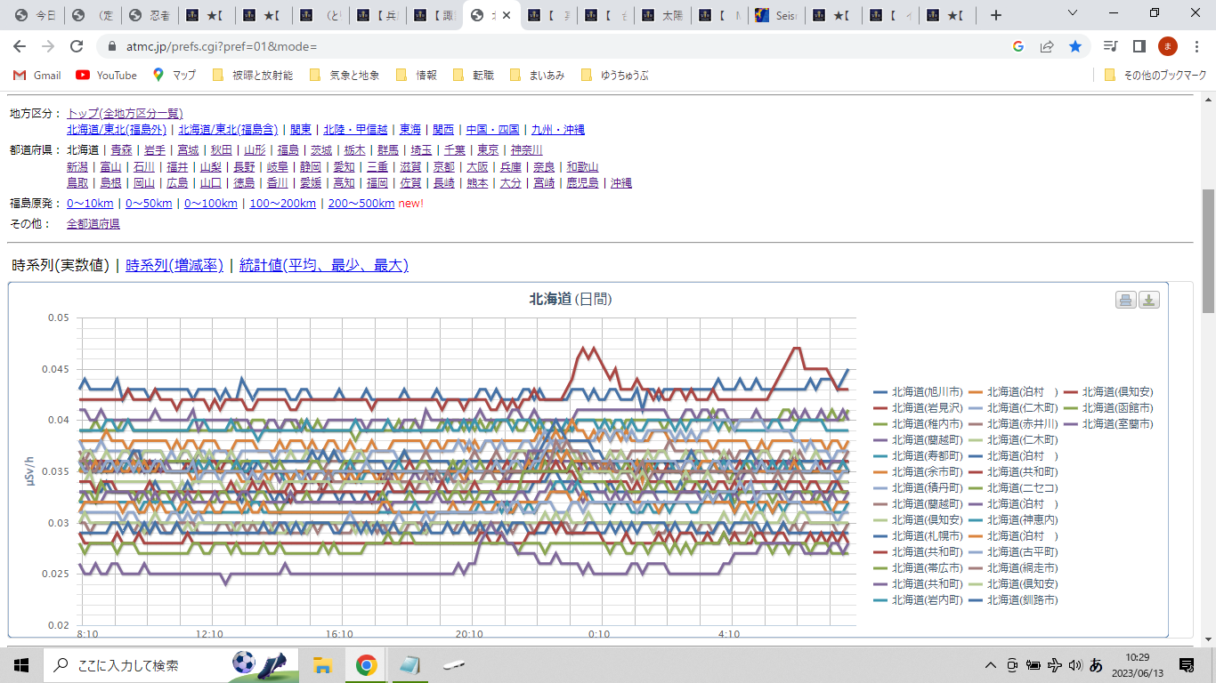Click the Chrome taskbar icon

[366, 664]
